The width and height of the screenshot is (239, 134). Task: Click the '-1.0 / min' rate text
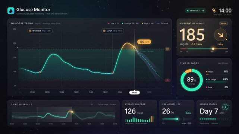(x=196, y=44)
